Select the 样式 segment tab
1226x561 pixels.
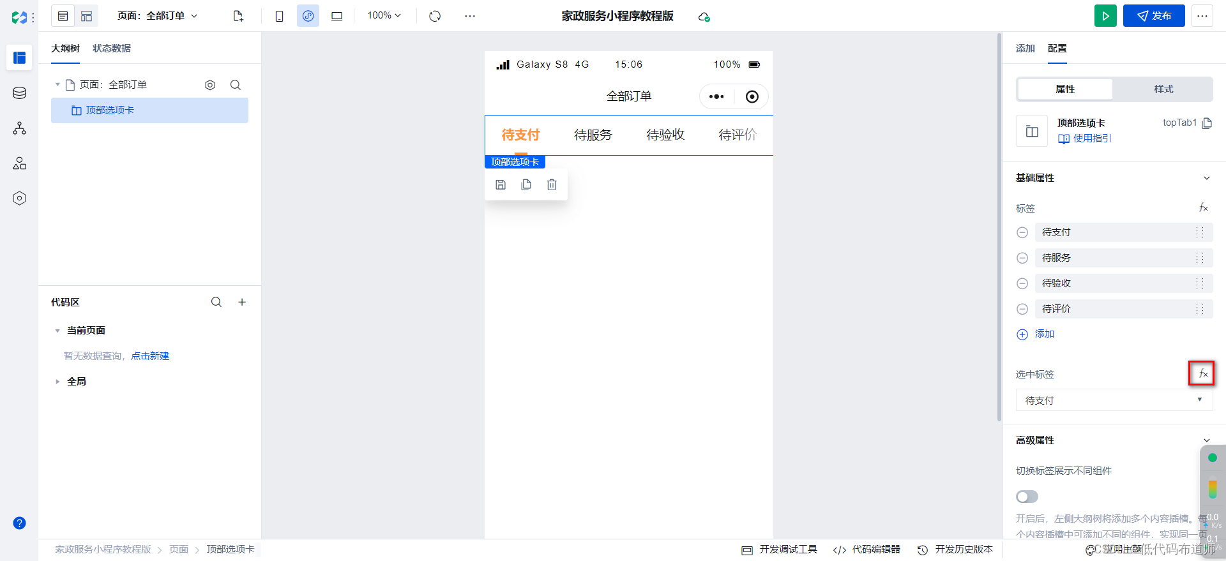pyautogui.click(x=1163, y=89)
